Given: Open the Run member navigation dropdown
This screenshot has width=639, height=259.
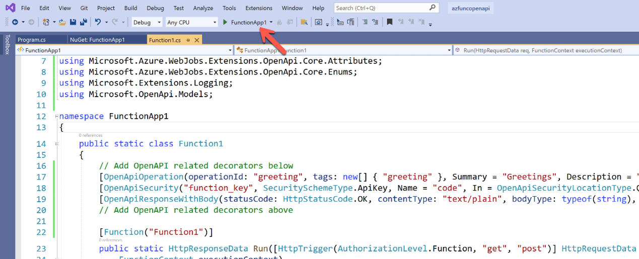Looking at the screenshot, I should [x=546, y=50].
